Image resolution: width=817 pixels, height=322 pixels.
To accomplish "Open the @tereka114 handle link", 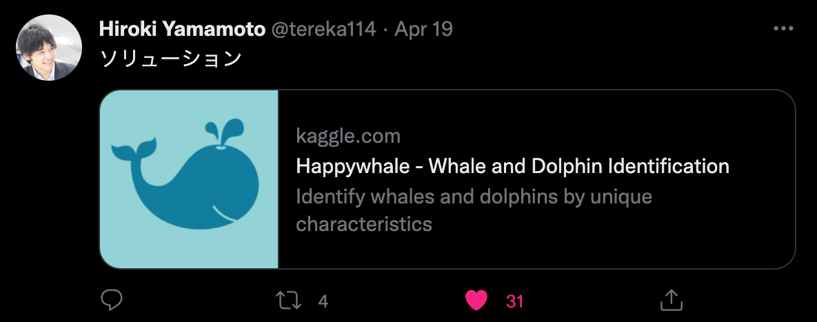I will pos(323,29).
